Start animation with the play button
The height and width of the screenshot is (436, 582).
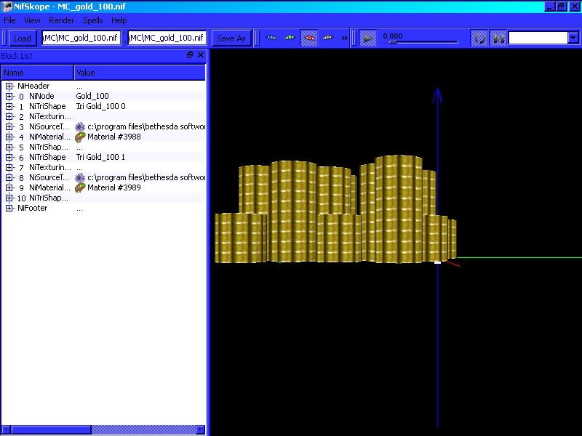coord(367,39)
